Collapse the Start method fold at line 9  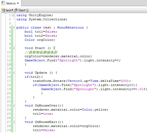13,48
